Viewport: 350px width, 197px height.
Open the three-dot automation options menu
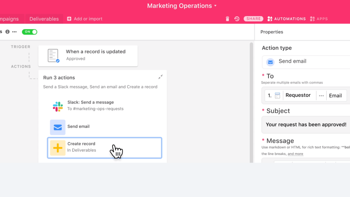click(15, 32)
